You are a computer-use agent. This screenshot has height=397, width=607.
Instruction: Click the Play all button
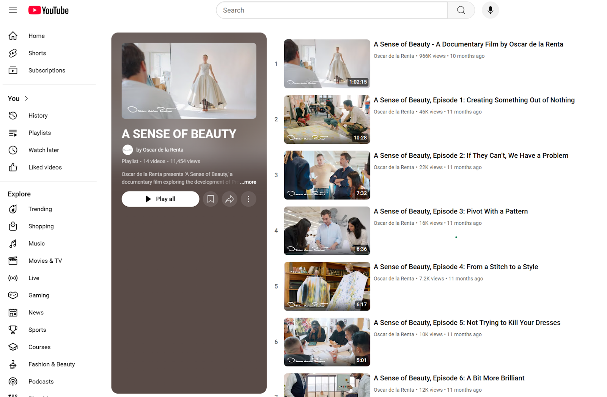(160, 199)
